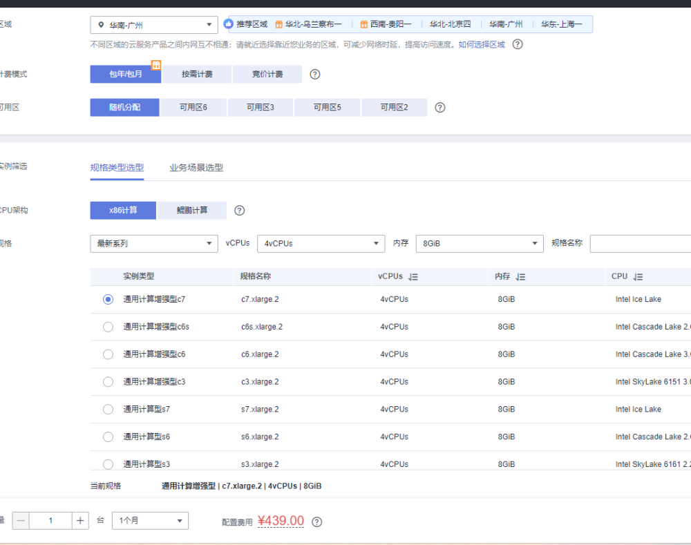Increase quantity with the plus stepper

tap(81, 521)
